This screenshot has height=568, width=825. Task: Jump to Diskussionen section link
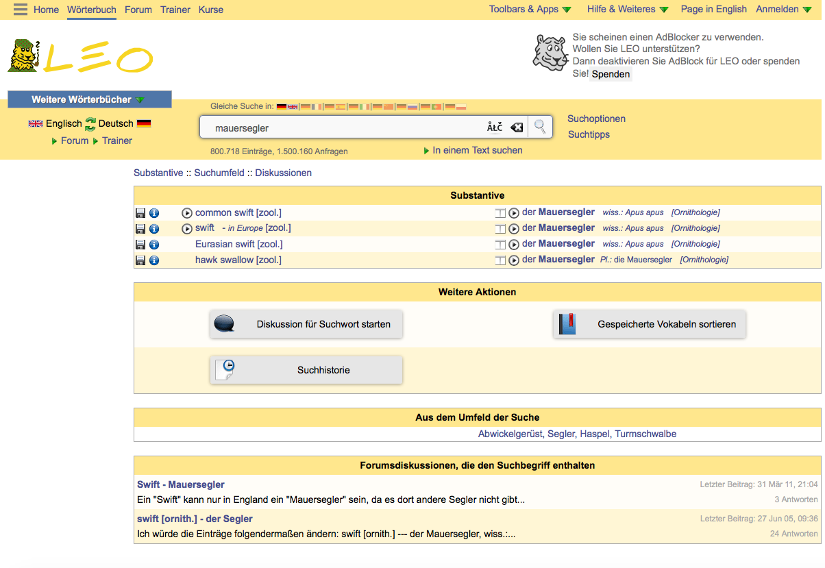pos(284,173)
